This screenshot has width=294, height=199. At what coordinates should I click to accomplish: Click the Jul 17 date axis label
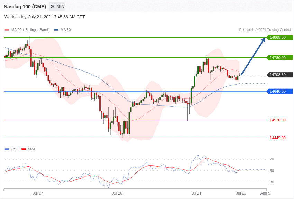coord(38,193)
